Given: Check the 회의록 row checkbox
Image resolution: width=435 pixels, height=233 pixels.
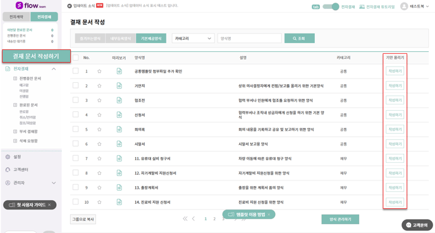Looking at the screenshot, I should pos(75,129).
